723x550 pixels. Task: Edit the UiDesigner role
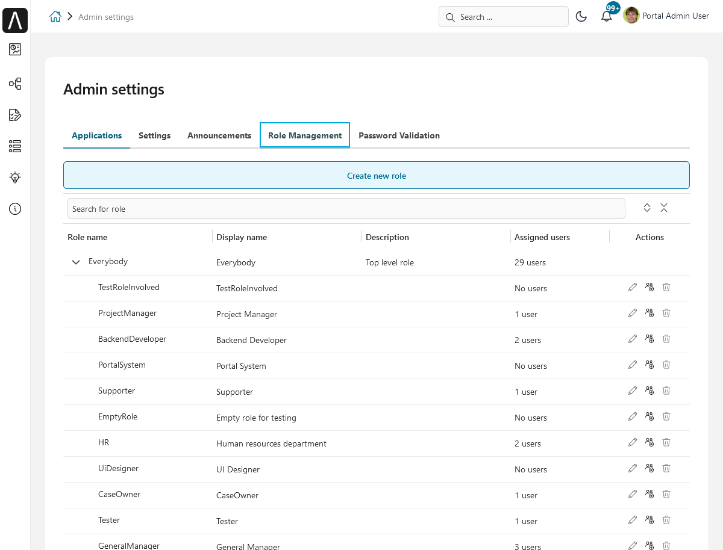click(633, 468)
